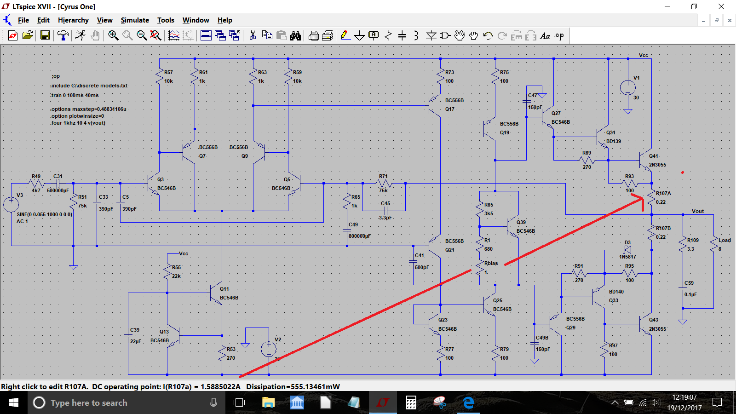Place a Ground symbol
Image resolution: width=736 pixels, height=414 pixels.
click(360, 35)
